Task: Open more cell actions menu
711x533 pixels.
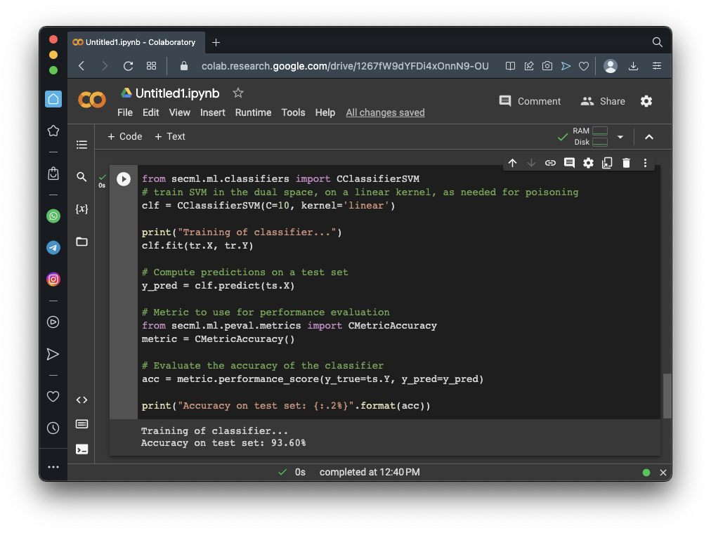Action: (645, 163)
